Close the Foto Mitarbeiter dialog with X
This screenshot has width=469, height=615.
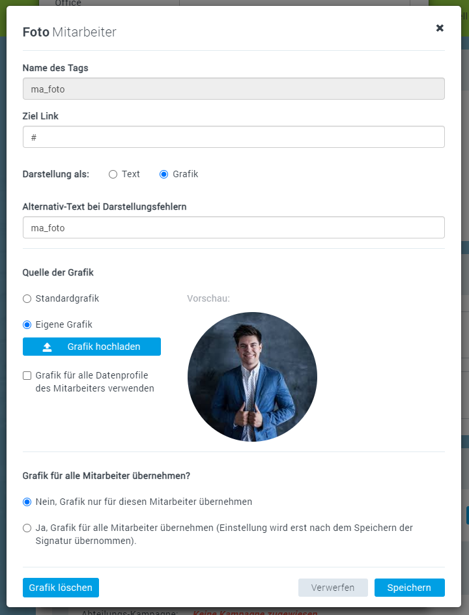click(x=440, y=28)
